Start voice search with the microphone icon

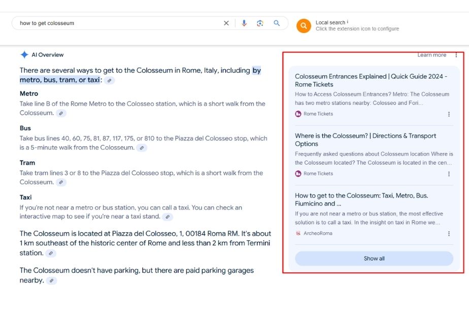(244, 23)
